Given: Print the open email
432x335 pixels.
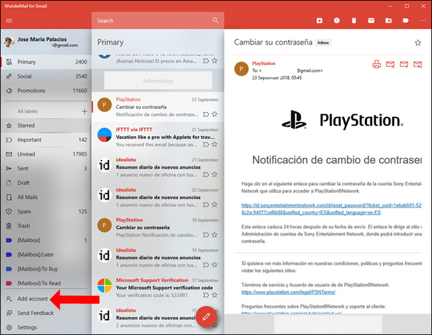Looking at the screenshot, I should click(x=377, y=64).
